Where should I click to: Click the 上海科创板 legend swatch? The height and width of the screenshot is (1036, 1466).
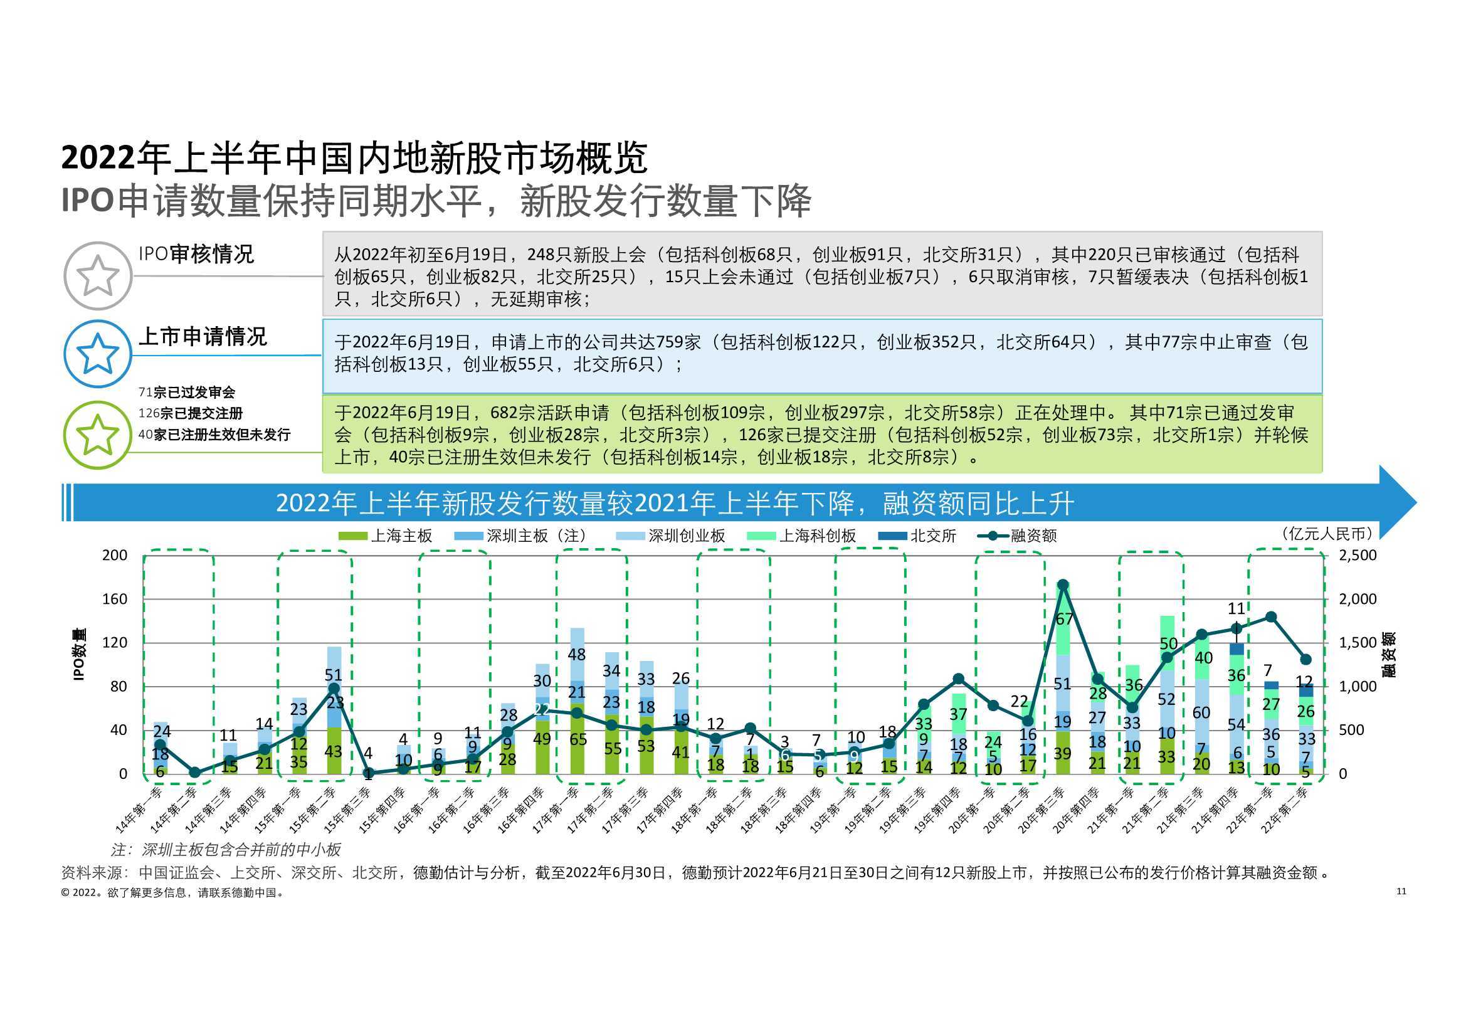(761, 536)
